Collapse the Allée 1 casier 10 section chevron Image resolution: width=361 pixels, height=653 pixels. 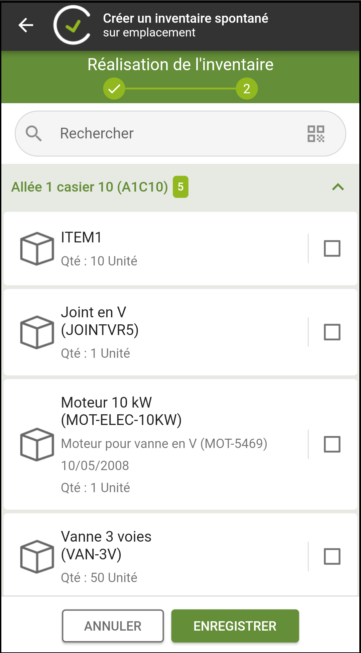(x=338, y=187)
